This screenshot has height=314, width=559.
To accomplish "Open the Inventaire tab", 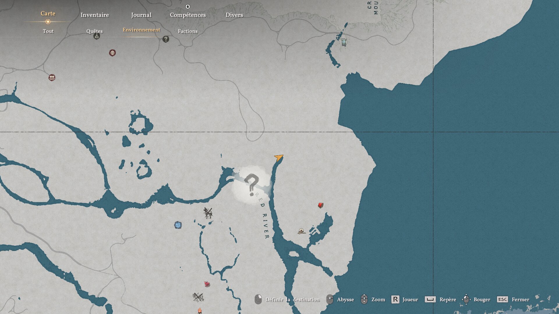I will (x=95, y=15).
